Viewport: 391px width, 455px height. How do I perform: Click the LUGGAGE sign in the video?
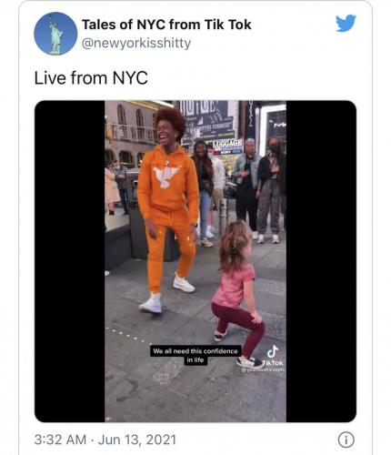click(x=227, y=144)
